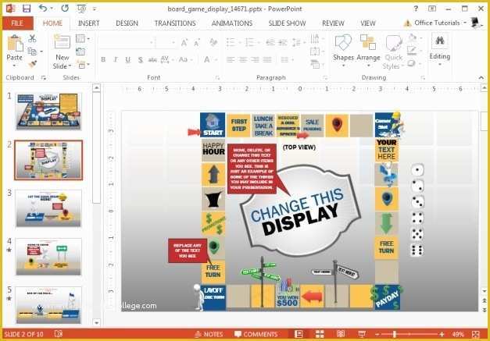Switch to the DESIGN tab
This screenshot has width=490, height=341.
127,23
